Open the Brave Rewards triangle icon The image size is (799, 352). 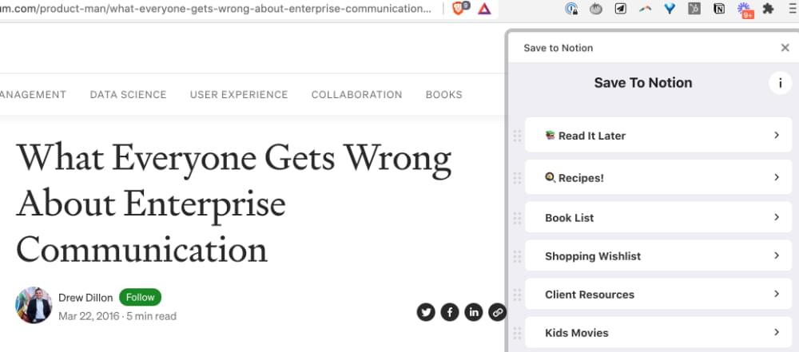pos(484,10)
